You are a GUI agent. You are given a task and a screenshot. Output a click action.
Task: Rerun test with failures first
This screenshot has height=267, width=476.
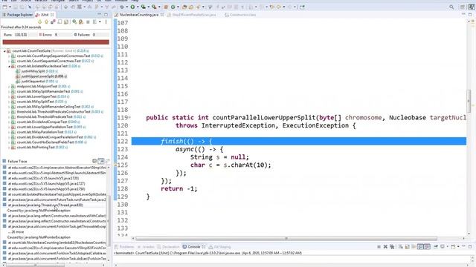[81, 22]
